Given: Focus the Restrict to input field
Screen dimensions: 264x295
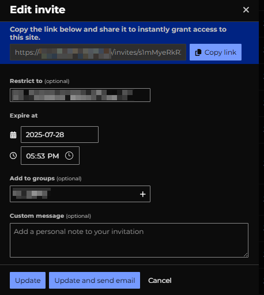Looking at the screenshot, I should (80, 95).
